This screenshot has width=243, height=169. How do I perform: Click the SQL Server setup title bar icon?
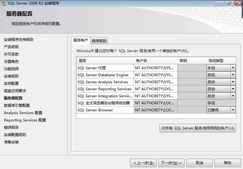pyautogui.click(x=3, y=3)
